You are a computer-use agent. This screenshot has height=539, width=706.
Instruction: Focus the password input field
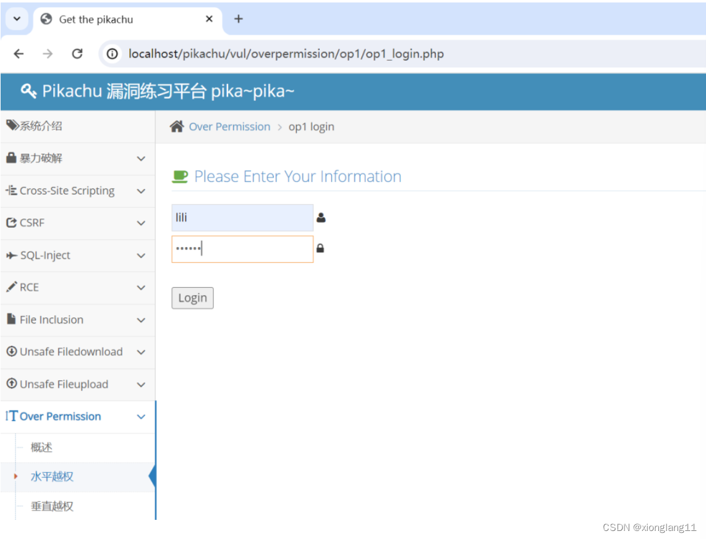tap(242, 249)
